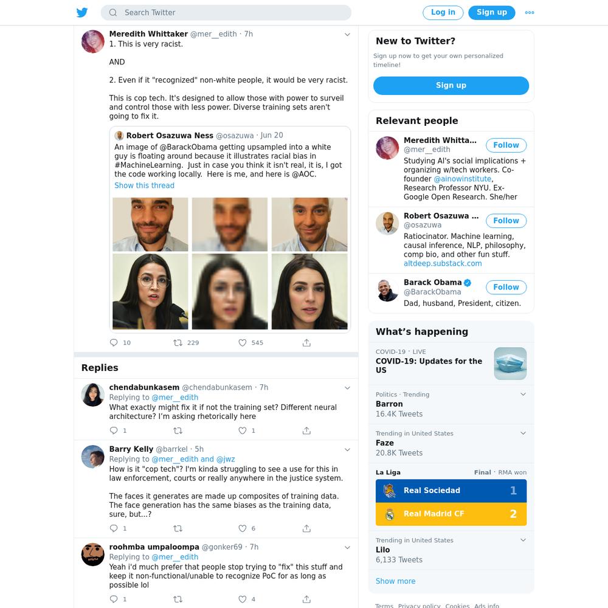Retweet chendabunkasem's reply
Screen dimensions: 608x608
pos(178,430)
